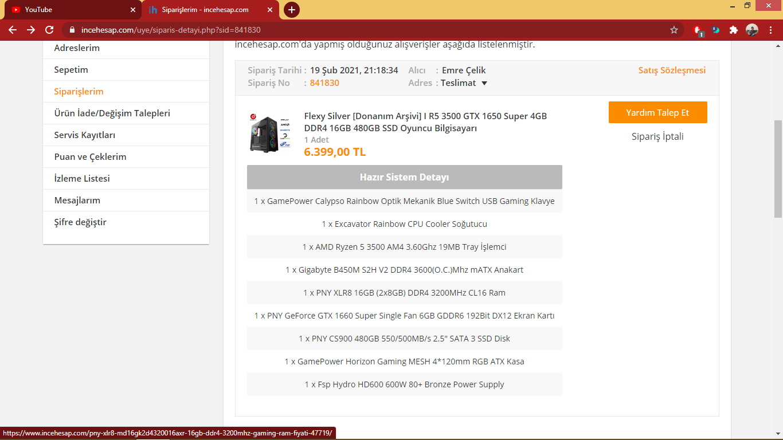Open Adreslerim in the account sidebar
The width and height of the screenshot is (783, 440).
[77, 48]
